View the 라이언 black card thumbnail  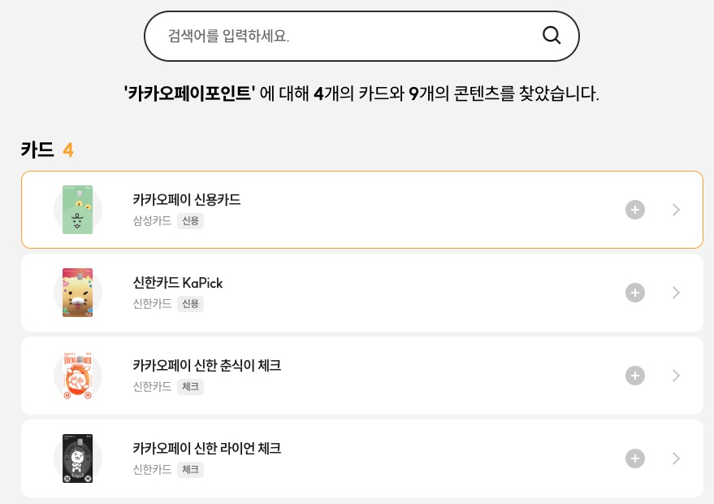point(77,458)
